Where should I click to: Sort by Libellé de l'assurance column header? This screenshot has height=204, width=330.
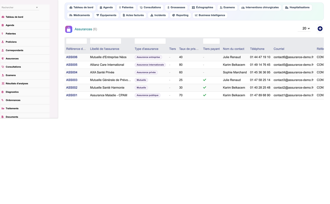[x=105, y=49]
